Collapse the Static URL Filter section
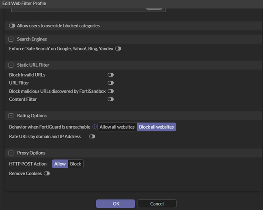The width and height of the screenshot is (263, 210). [11, 65]
